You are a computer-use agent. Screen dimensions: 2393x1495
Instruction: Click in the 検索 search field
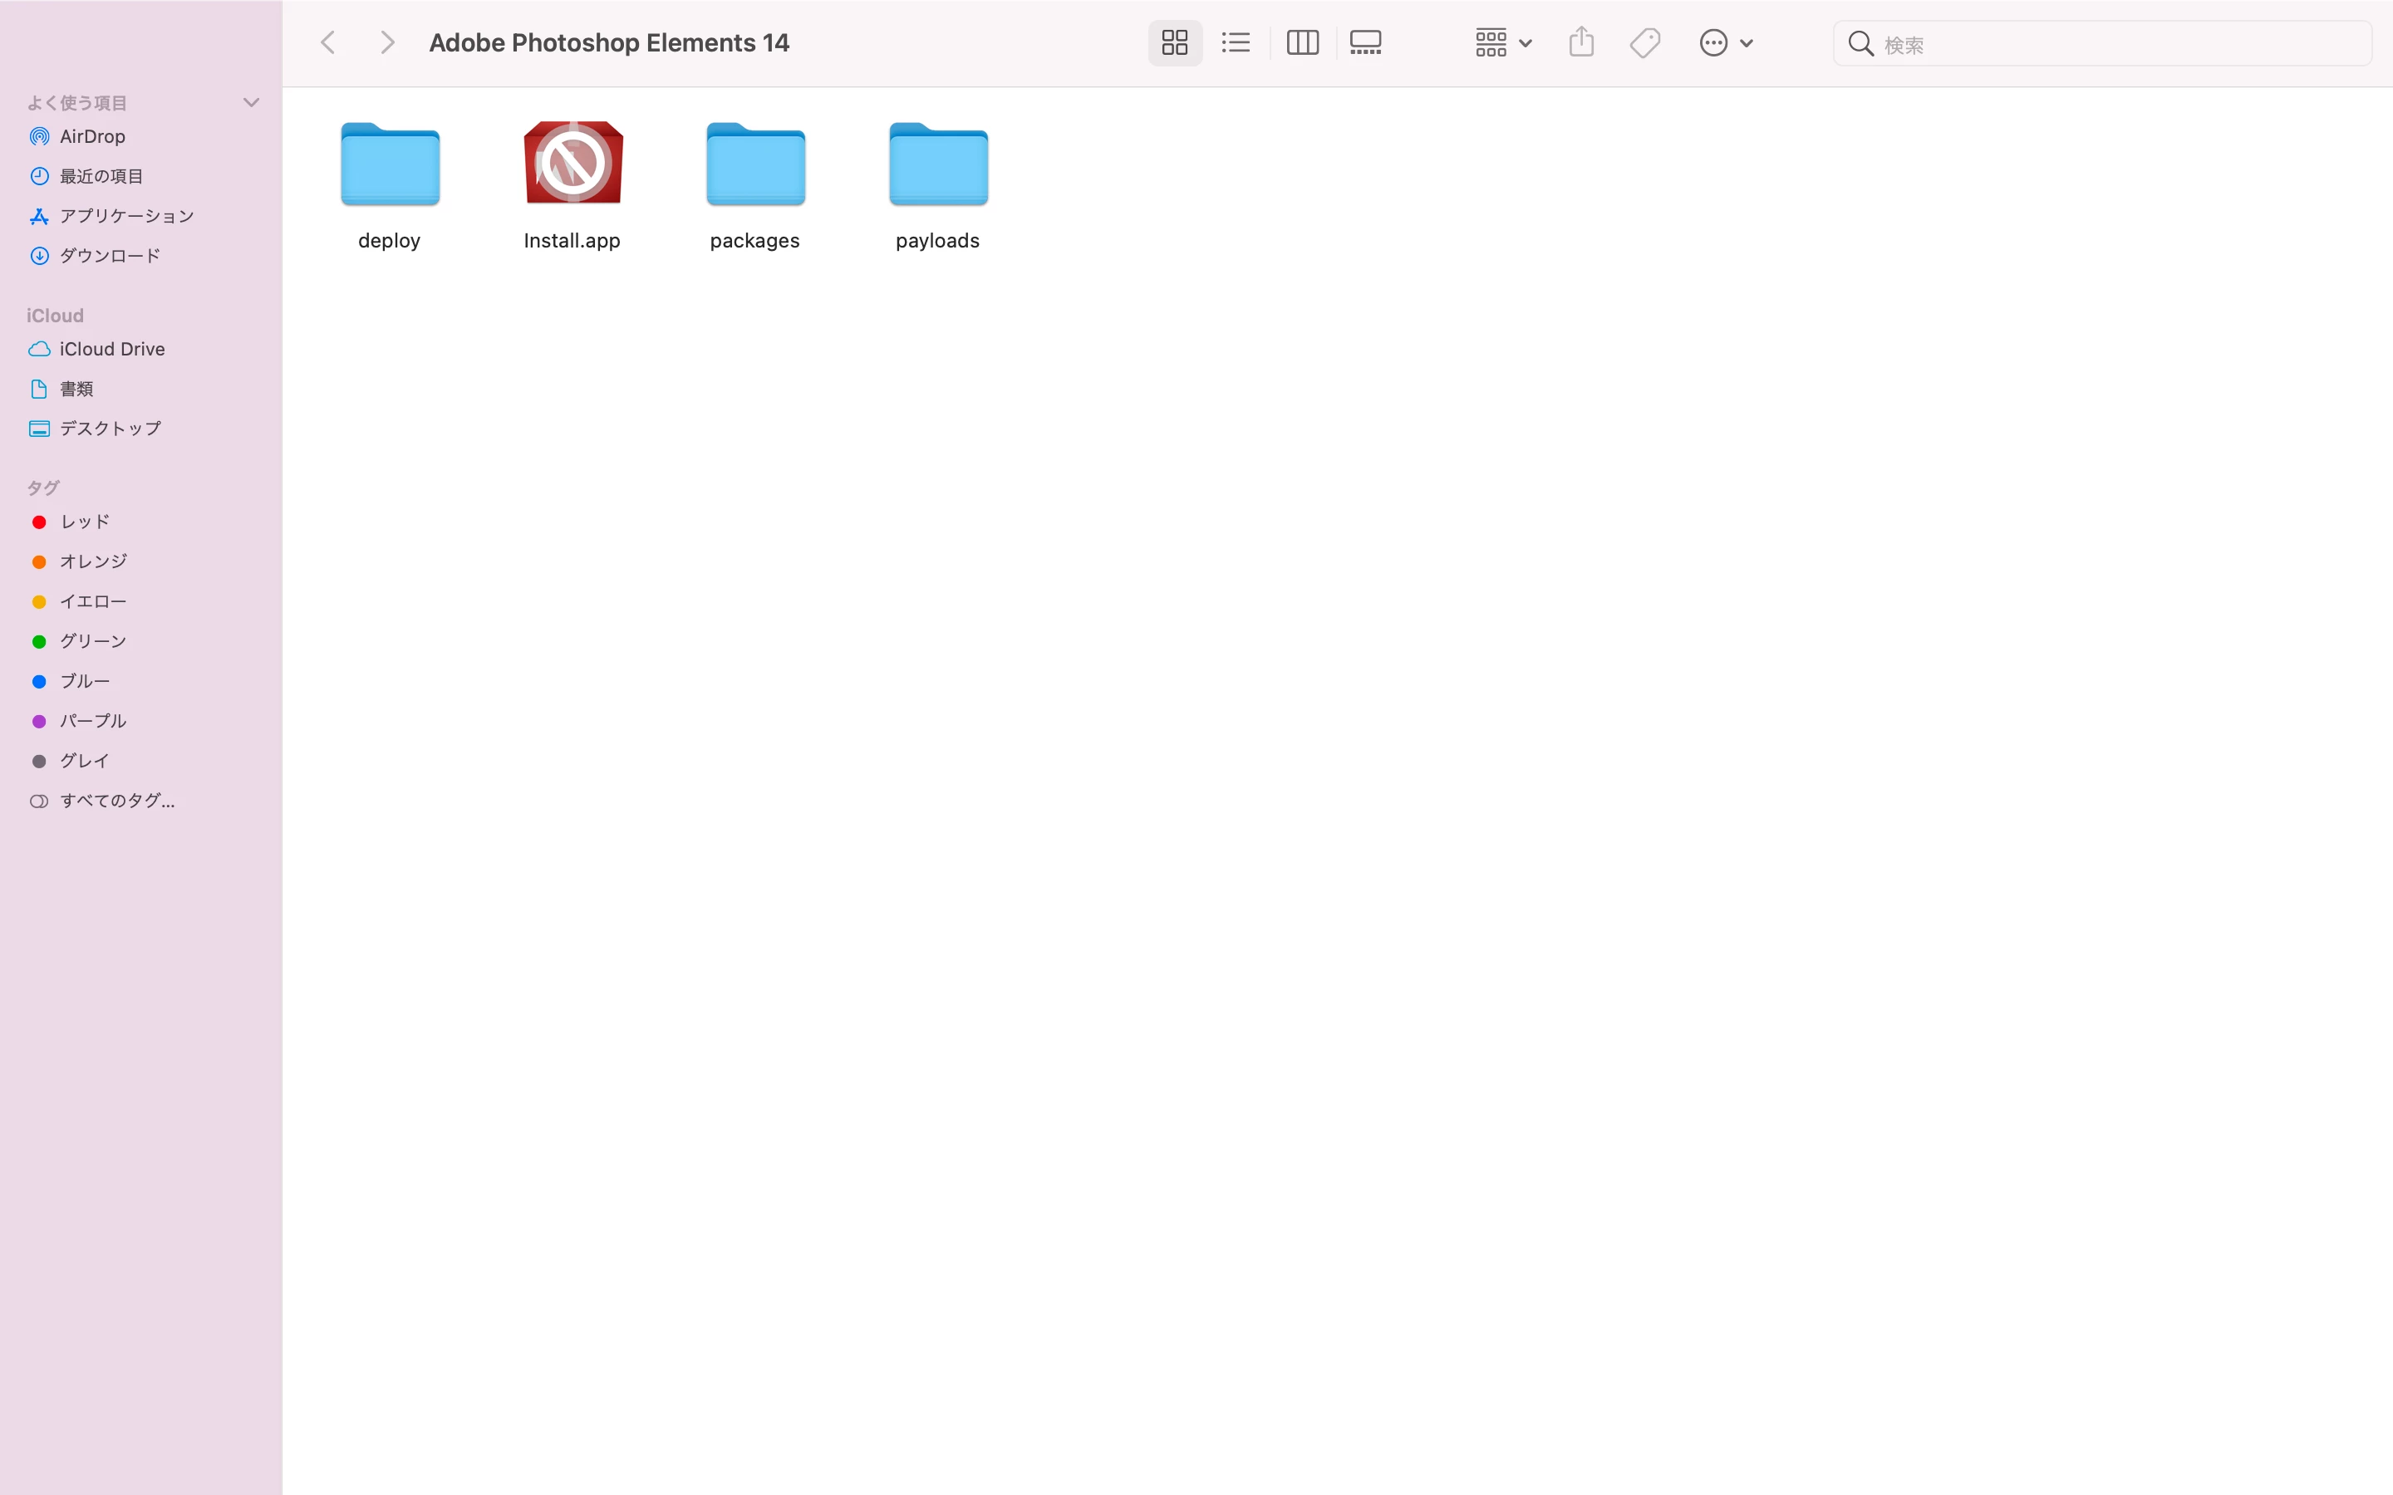click(x=2116, y=45)
